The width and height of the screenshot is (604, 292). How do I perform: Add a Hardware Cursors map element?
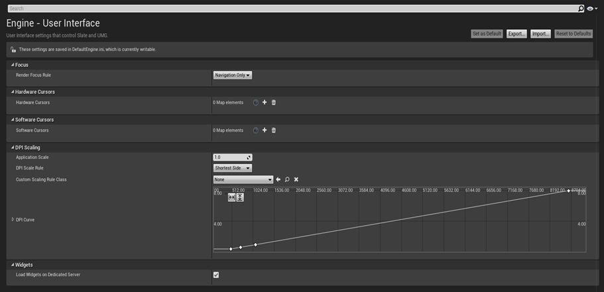tap(265, 103)
